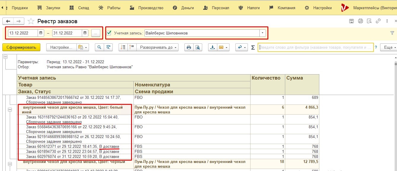Add Реестр заказов to favorites with the star

tap(31, 21)
